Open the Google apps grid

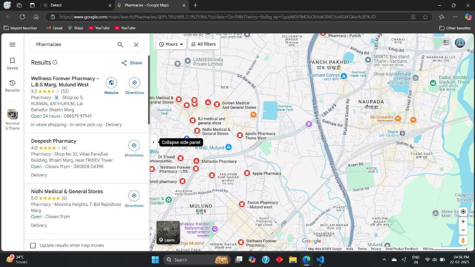coord(446,43)
